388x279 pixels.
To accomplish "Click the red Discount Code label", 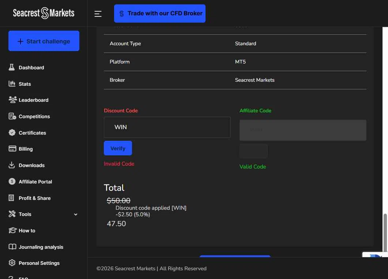I will point(121,111).
